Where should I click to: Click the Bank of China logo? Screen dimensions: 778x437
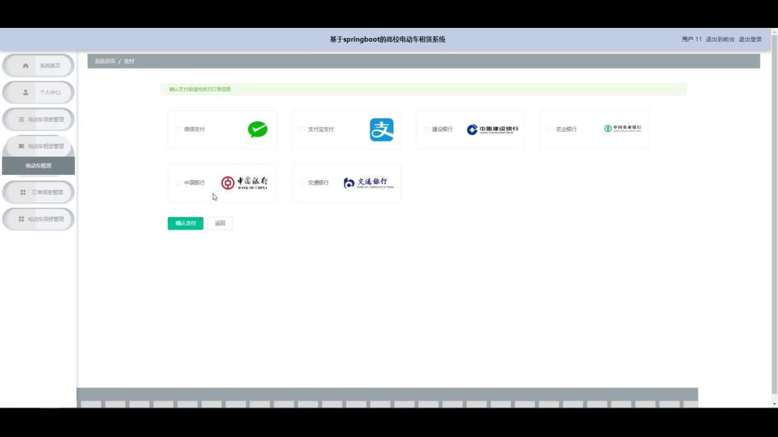(x=244, y=183)
